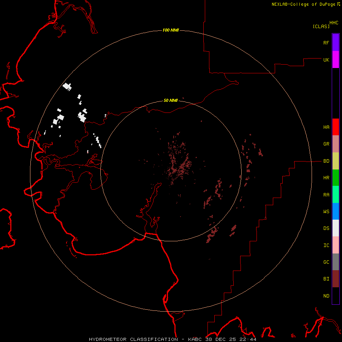Click the ND legend label
The width and height of the screenshot is (342, 342).
tap(326, 296)
